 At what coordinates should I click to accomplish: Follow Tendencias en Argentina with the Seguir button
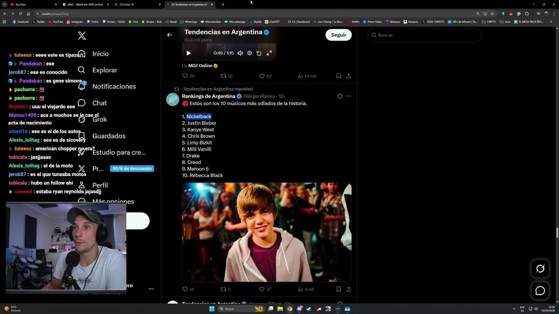[x=338, y=35]
